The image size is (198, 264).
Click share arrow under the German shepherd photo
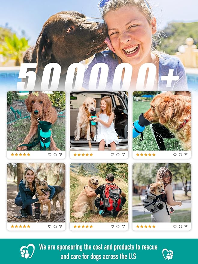pyautogui.click(x=61, y=226)
